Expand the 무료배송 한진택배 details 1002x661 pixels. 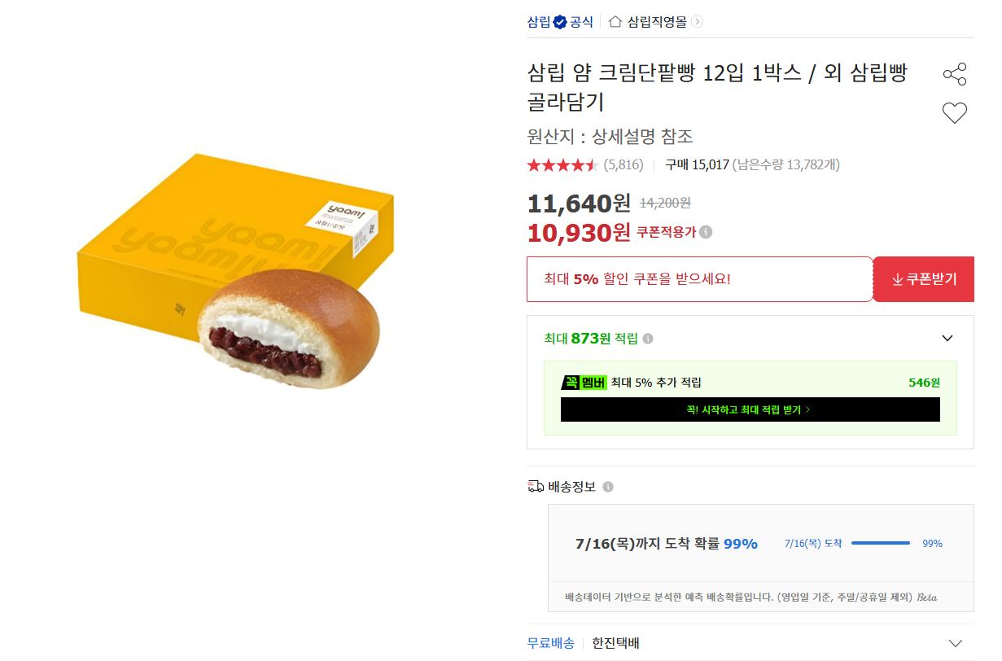(956, 643)
